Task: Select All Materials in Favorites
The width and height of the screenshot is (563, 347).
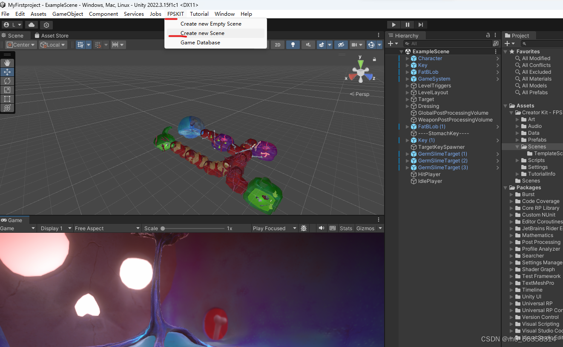Action: point(537,79)
